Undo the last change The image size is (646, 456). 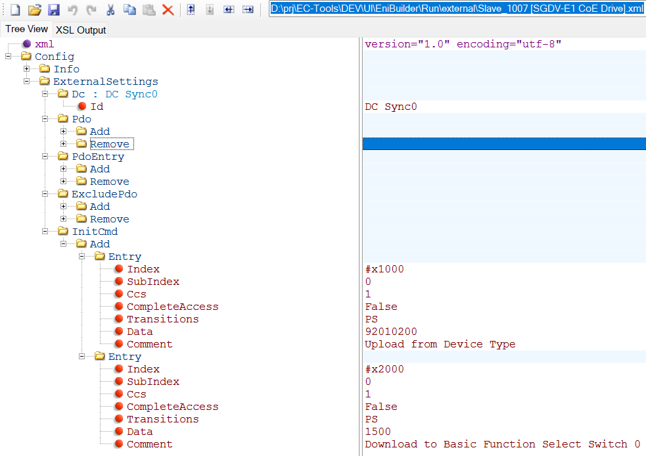pyautogui.click(x=72, y=9)
